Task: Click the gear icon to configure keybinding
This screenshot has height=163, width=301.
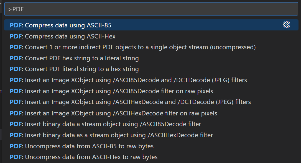Action: 286,25
